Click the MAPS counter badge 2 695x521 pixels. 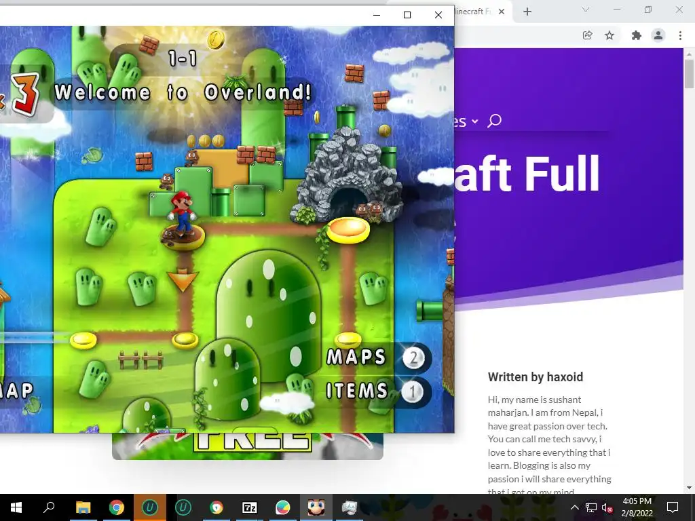[413, 358]
